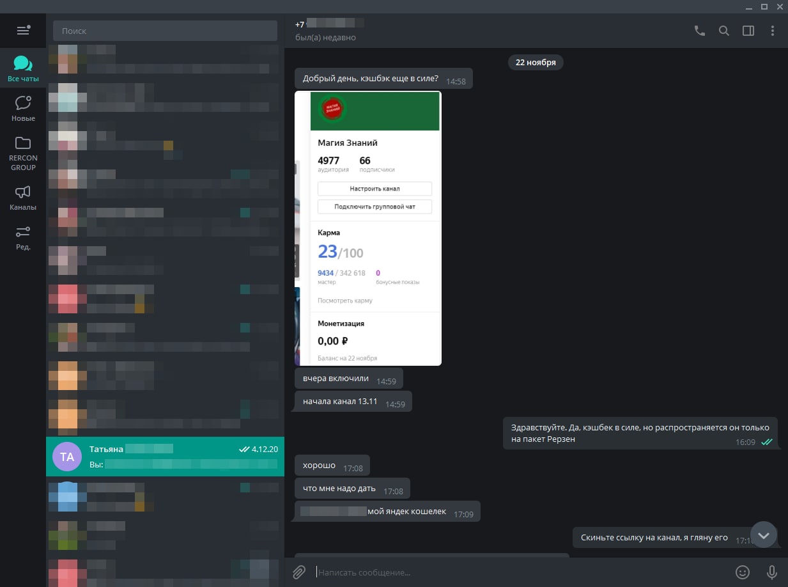Record a voice message with the microphone
Screen dimensions: 788x587
[771, 572]
